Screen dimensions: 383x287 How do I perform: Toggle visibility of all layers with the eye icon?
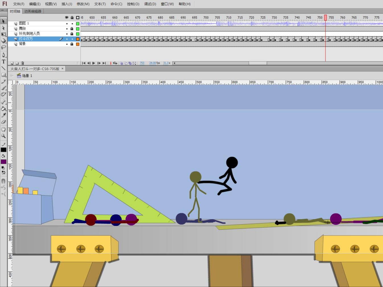67,17
